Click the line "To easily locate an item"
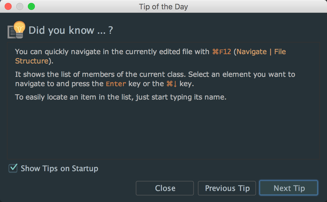The width and height of the screenshot is (327, 202). click(x=121, y=97)
